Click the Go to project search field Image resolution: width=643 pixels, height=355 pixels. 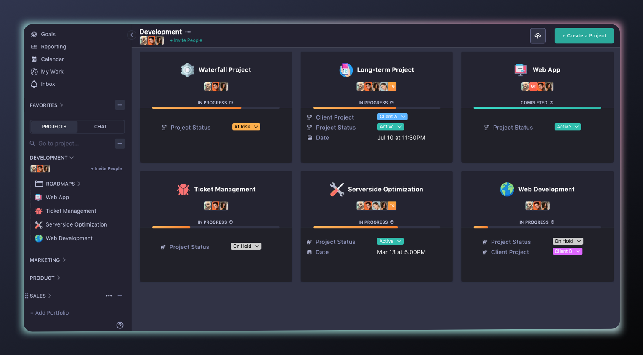[71, 144]
